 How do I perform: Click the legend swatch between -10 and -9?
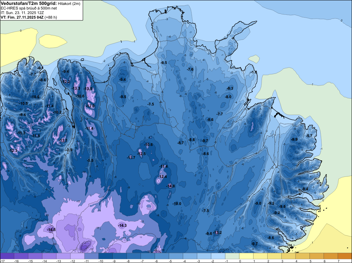(106, 256)
